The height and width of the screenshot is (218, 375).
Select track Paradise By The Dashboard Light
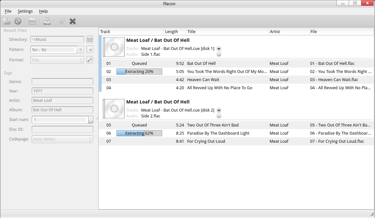[x=218, y=133]
